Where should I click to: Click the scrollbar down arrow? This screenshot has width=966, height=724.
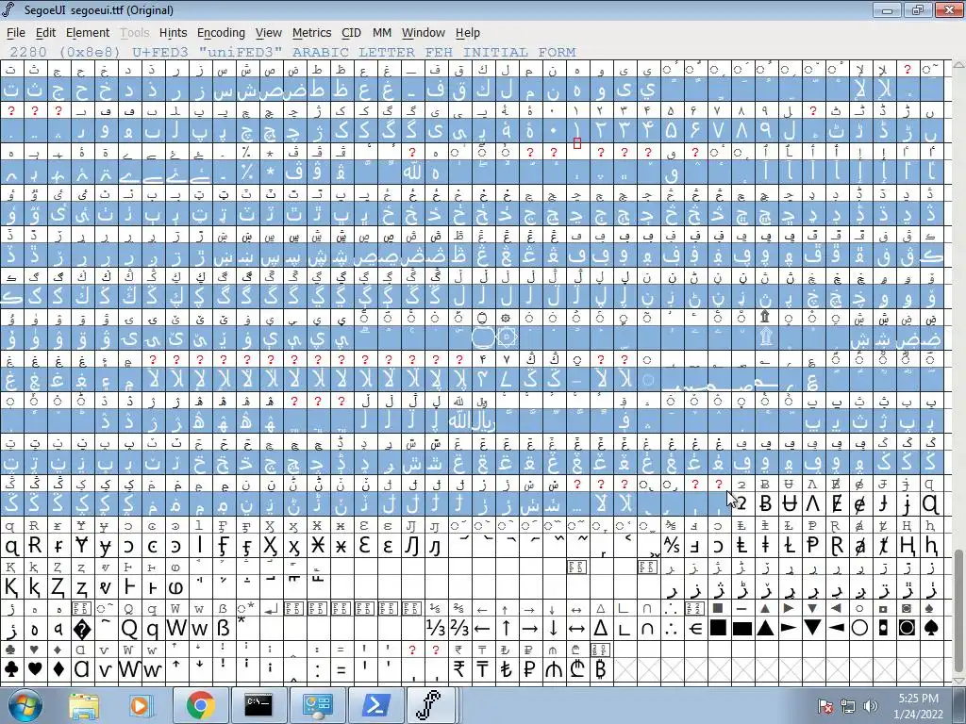pos(959,681)
